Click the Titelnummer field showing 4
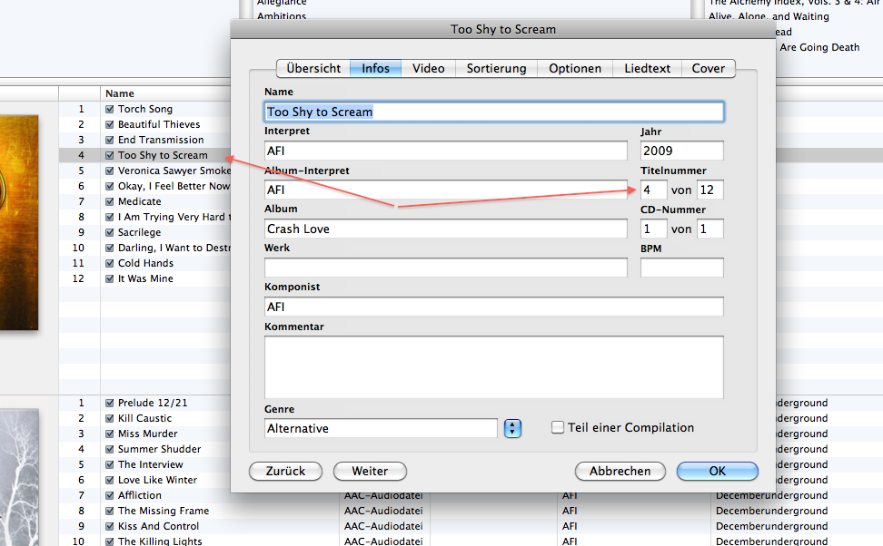Viewport: 883px width, 546px height. pyautogui.click(x=654, y=190)
